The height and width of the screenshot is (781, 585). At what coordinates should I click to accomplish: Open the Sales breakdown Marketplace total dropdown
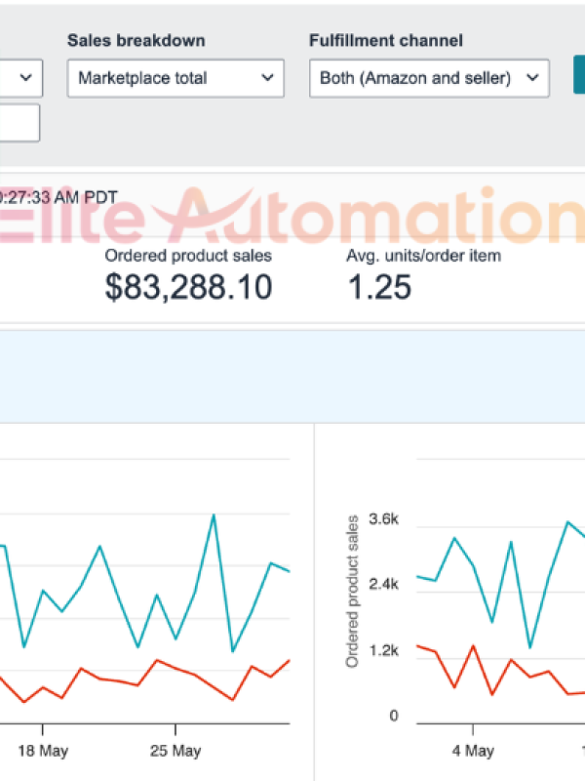[175, 78]
